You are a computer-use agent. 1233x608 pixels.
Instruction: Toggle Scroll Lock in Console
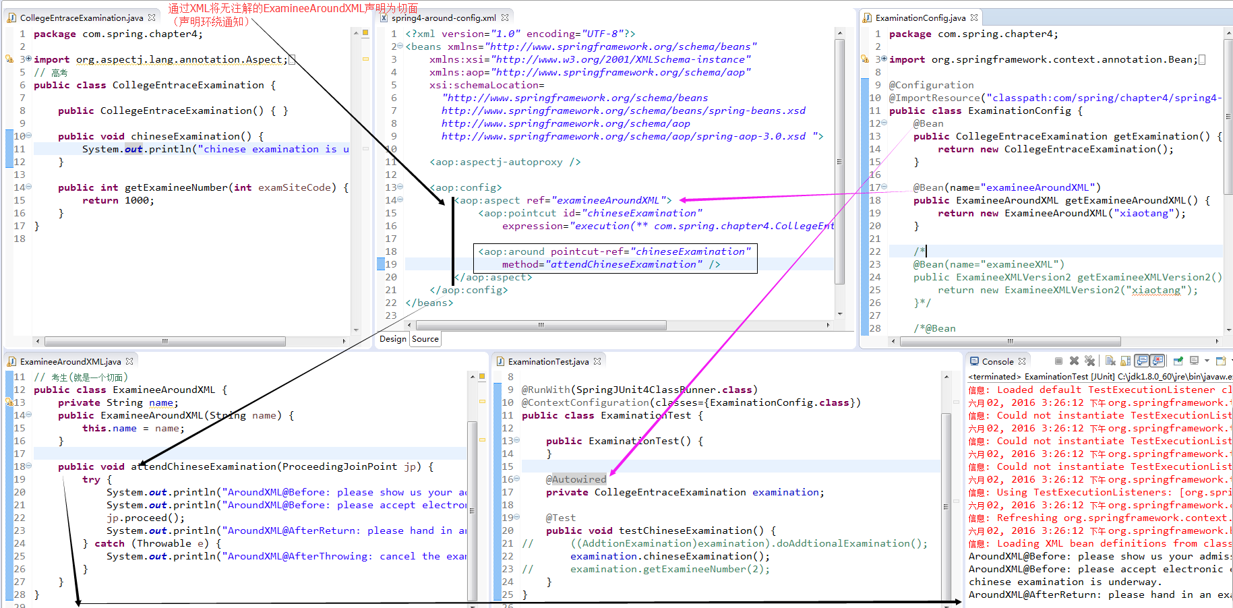1125,361
